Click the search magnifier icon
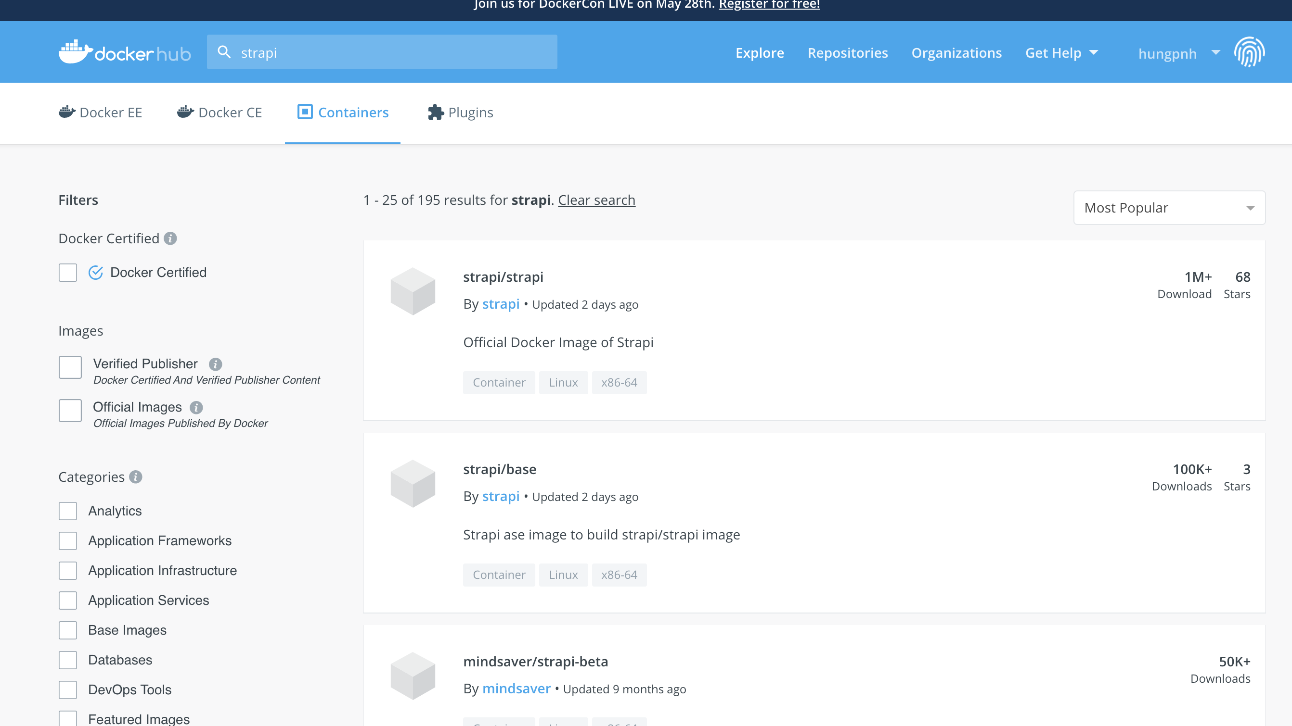 click(x=224, y=52)
